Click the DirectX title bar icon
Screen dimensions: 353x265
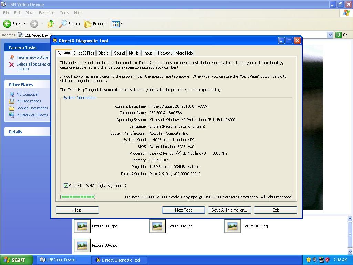click(55, 41)
